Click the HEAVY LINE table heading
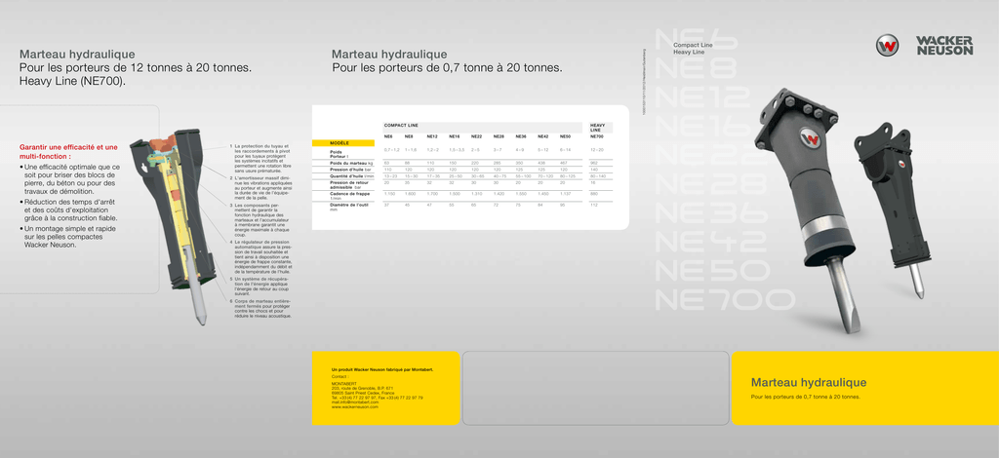Viewport: 999px width, 458px height. tap(598, 128)
